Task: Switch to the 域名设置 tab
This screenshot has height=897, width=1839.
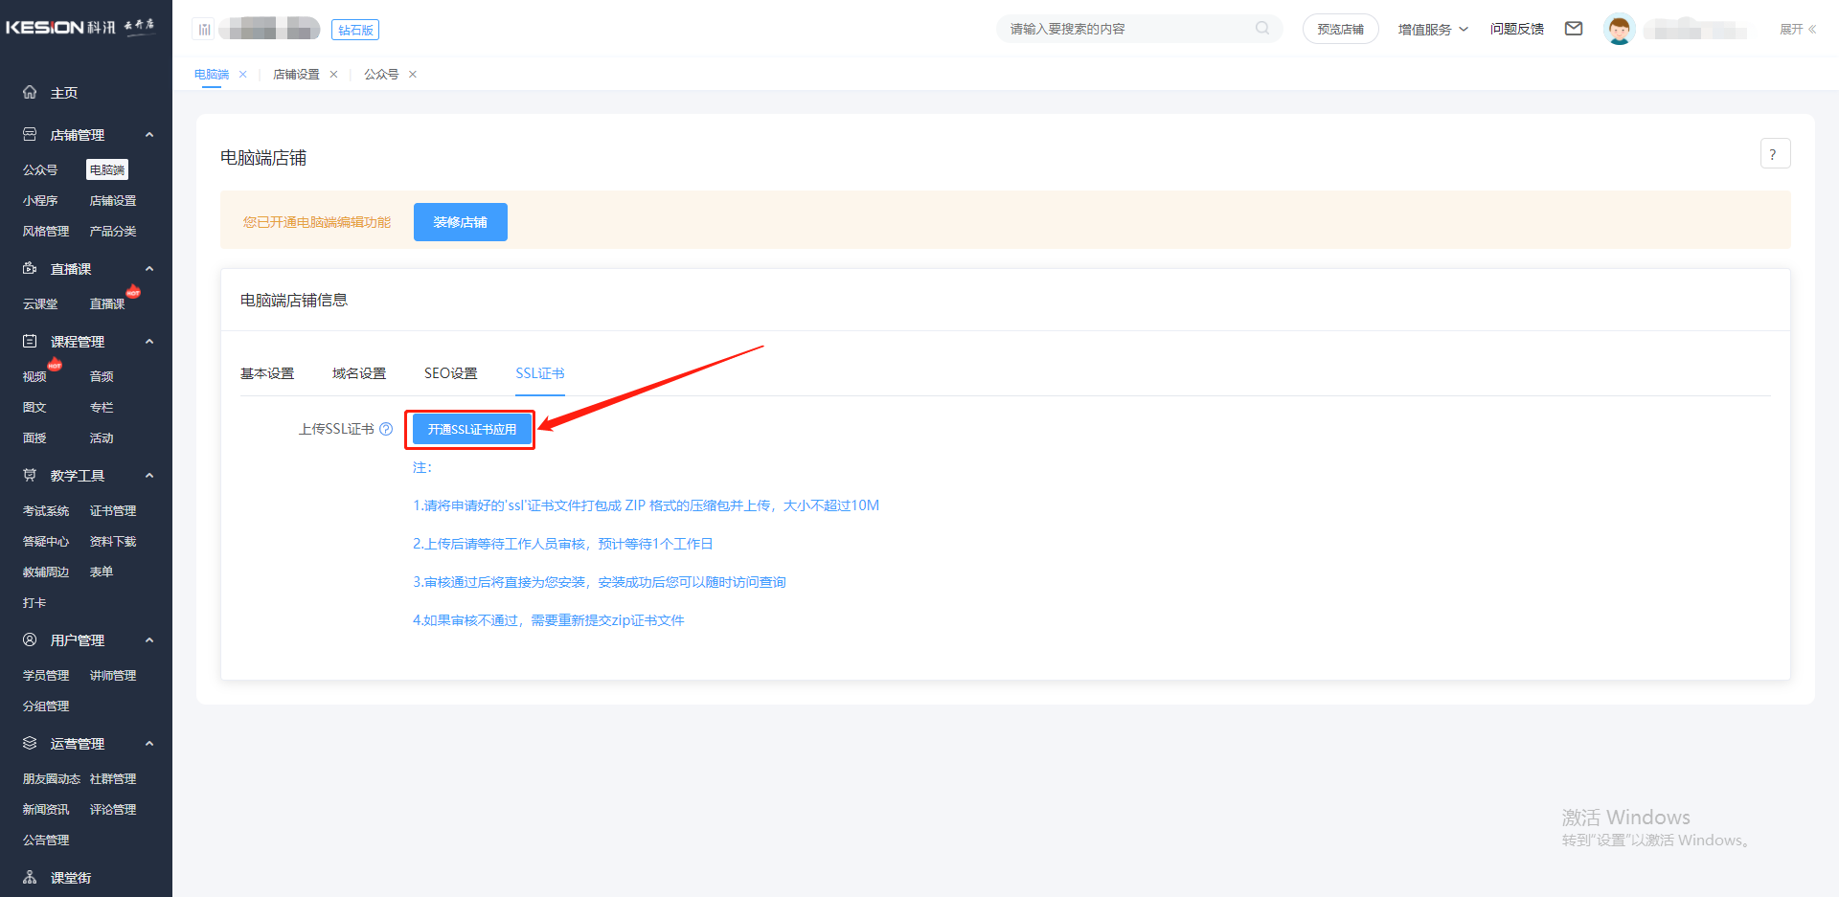Action: (x=359, y=373)
